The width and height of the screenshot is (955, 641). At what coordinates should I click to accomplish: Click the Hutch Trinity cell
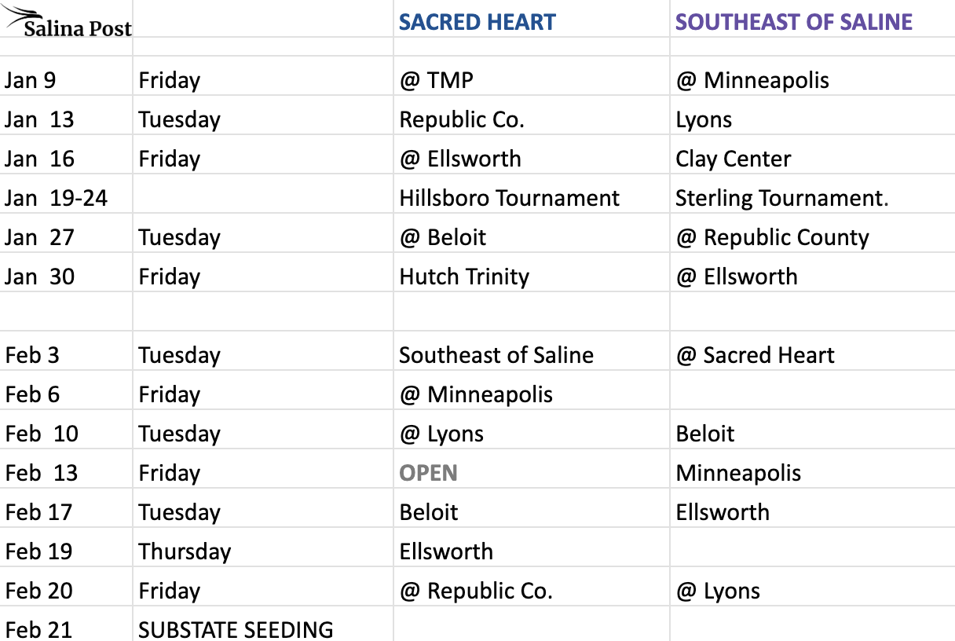(464, 277)
